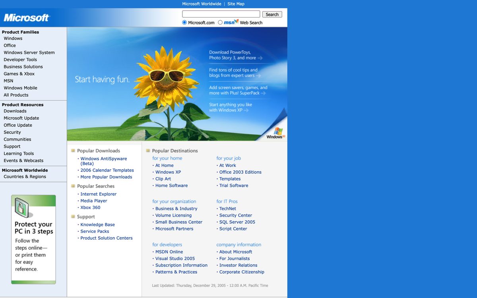The image size is (477, 298).
Task: Open Trial Software link
Action: (234, 186)
